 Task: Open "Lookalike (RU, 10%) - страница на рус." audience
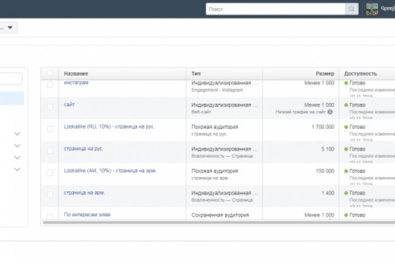click(109, 127)
